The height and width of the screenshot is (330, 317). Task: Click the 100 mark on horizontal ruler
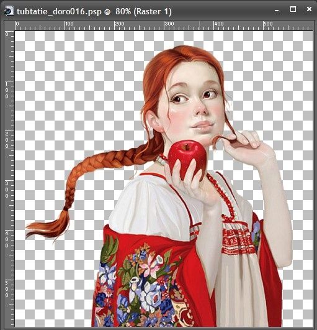click(x=69, y=24)
